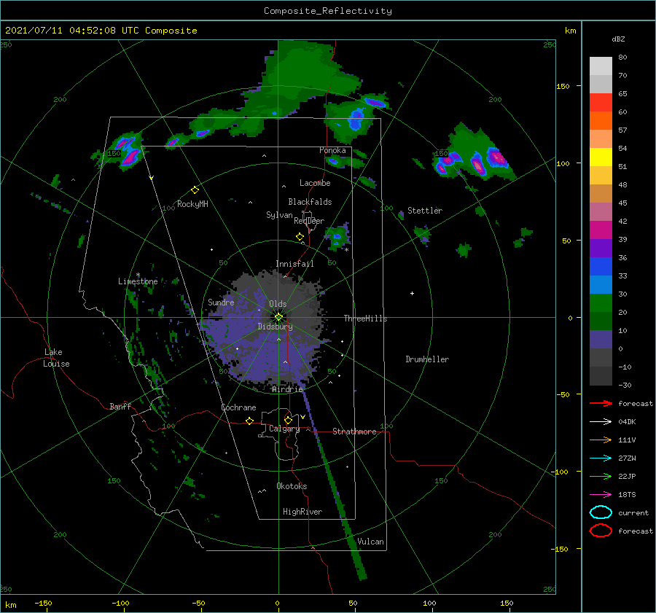Click the orange 111V arrow icon
656x613 pixels.
[601, 440]
